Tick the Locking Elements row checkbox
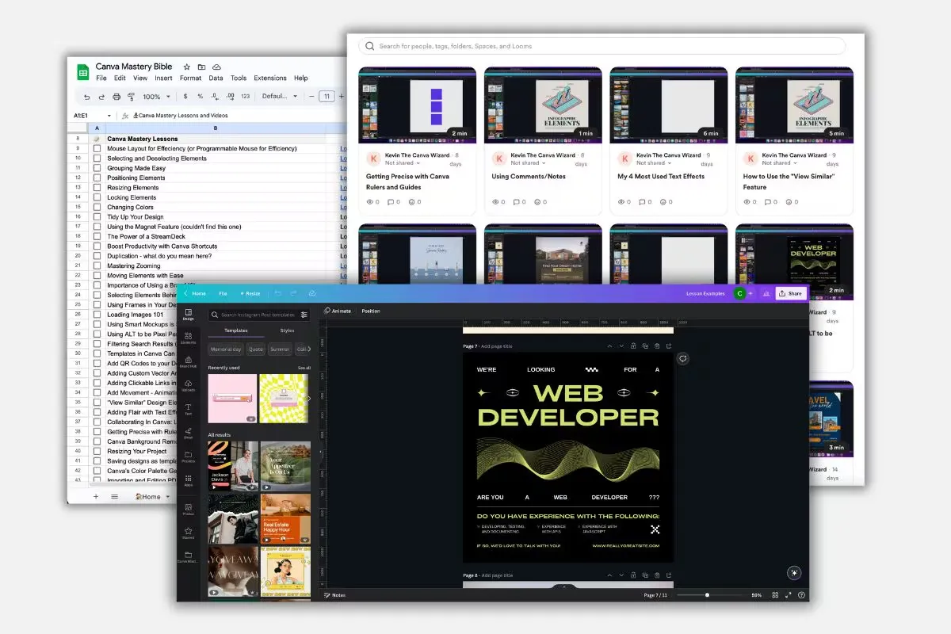This screenshot has height=634, width=951. pos(97,197)
